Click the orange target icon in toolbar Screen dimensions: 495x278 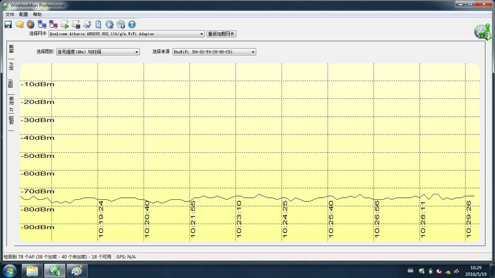(31, 24)
